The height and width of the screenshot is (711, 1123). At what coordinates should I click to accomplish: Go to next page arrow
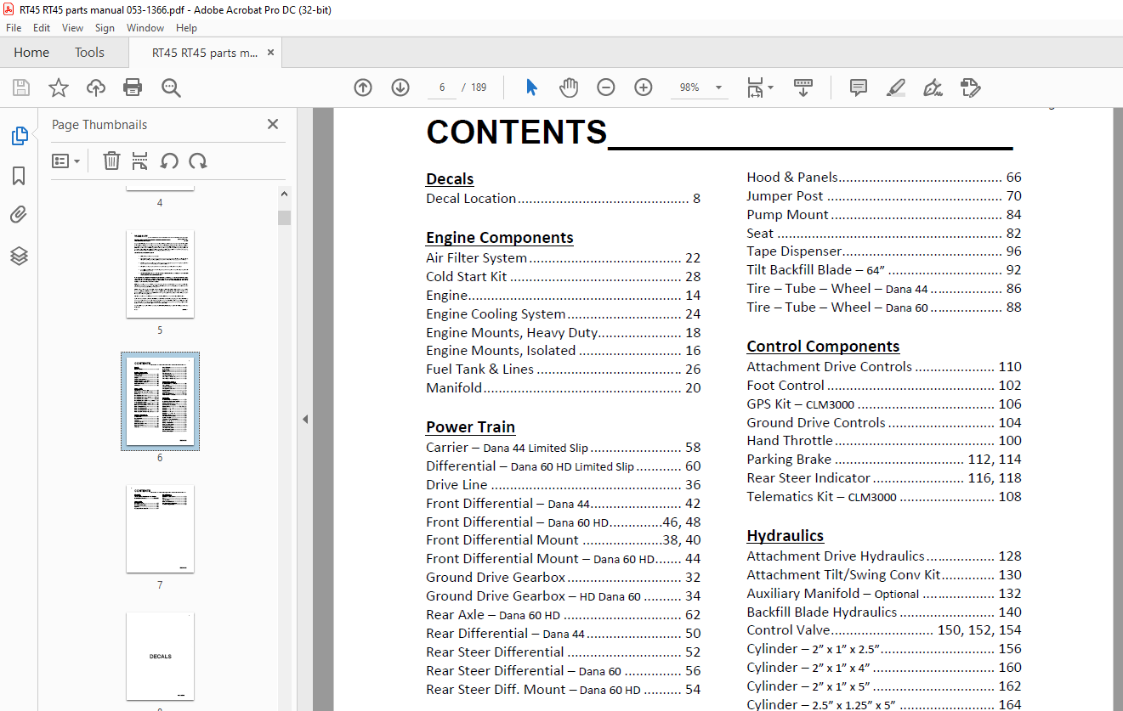pyautogui.click(x=400, y=87)
